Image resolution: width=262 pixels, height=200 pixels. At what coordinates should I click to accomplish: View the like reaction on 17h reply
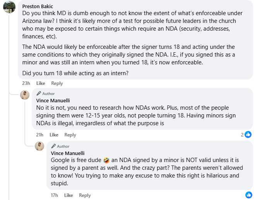pos(248,195)
